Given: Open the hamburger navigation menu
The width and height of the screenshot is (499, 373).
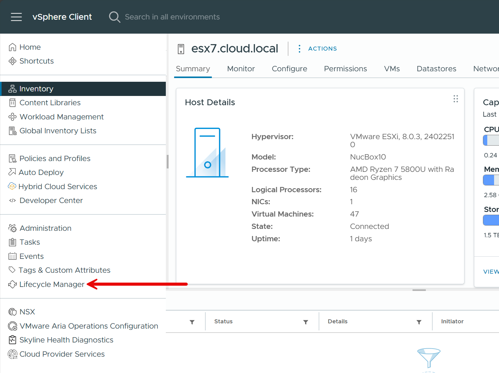Looking at the screenshot, I should [x=16, y=17].
